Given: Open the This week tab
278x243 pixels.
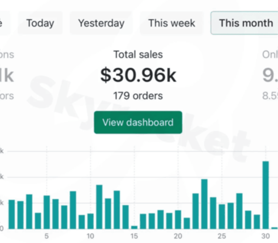Looking at the screenshot, I should (172, 23).
